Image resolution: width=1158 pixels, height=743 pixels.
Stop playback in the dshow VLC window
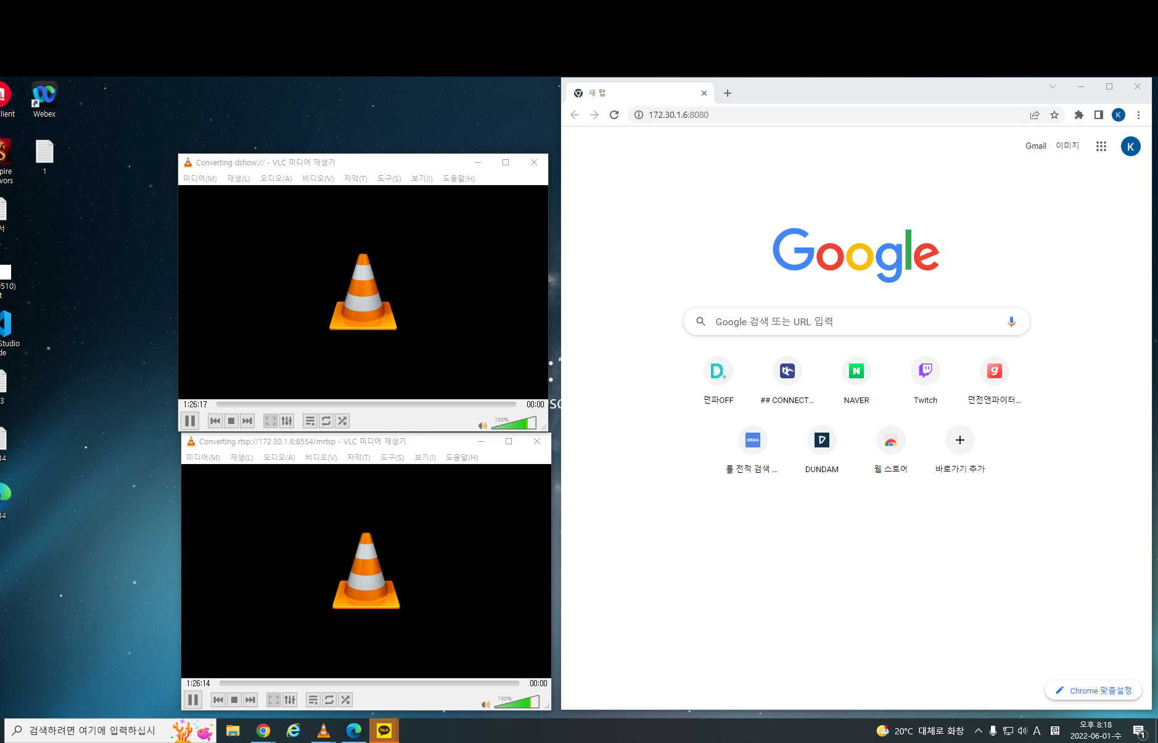click(x=231, y=421)
